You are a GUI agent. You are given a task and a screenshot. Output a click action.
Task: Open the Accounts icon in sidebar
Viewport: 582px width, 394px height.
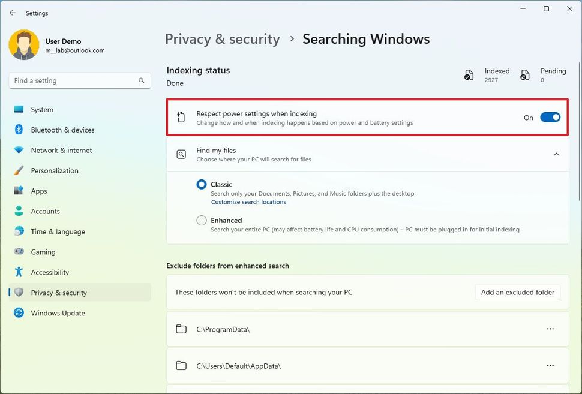(20, 211)
